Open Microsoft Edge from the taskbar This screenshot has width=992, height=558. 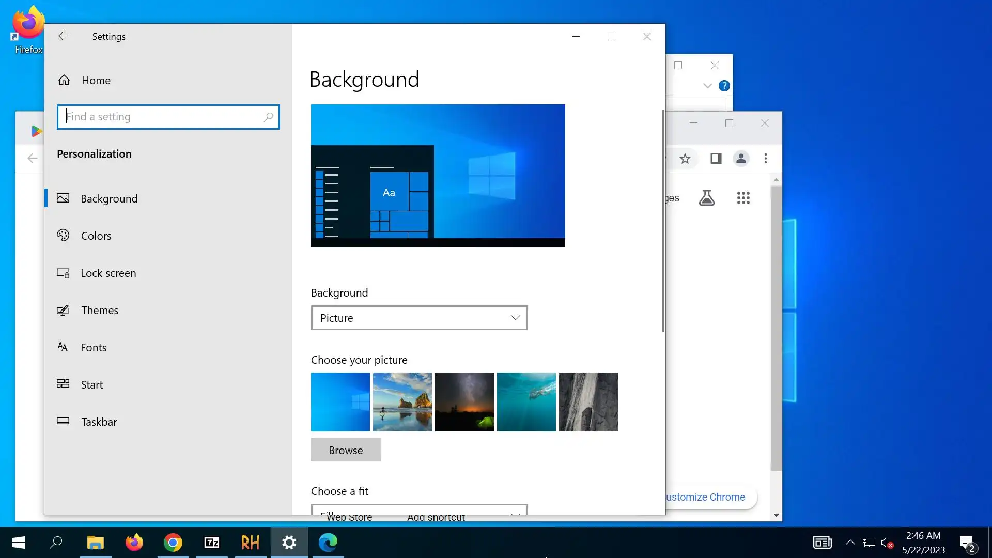click(x=328, y=542)
